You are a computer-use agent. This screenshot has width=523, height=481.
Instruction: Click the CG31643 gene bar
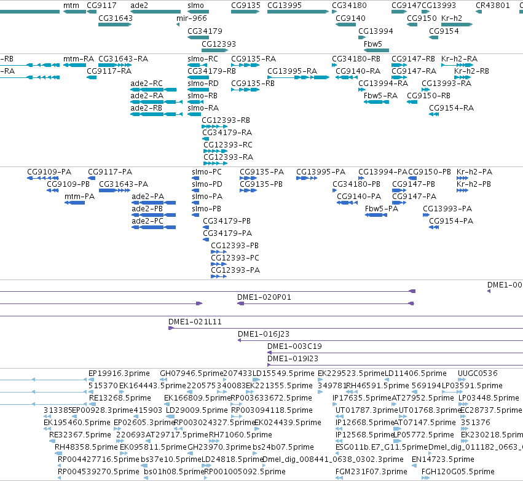coord(115,25)
